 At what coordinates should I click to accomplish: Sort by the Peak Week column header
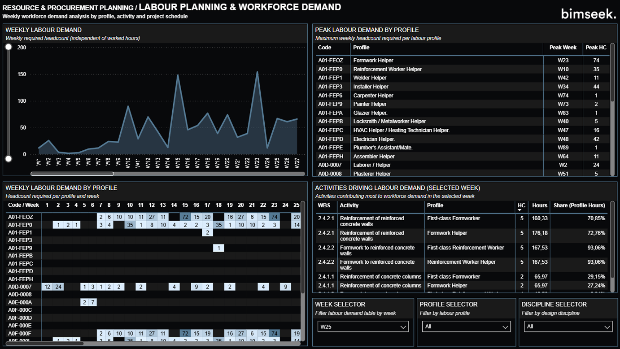pyautogui.click(x=563, y=48)
